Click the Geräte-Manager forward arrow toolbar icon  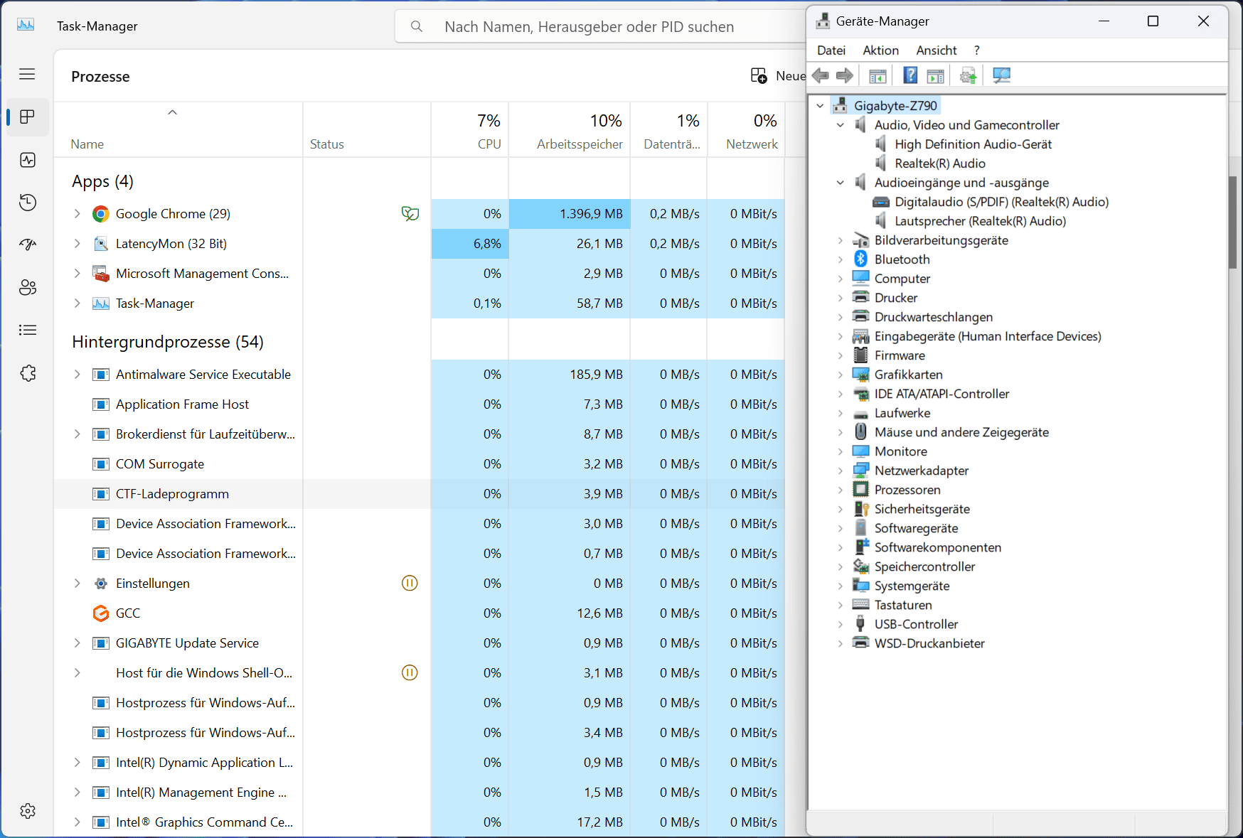pyautogui.click(x=845, y=75)
